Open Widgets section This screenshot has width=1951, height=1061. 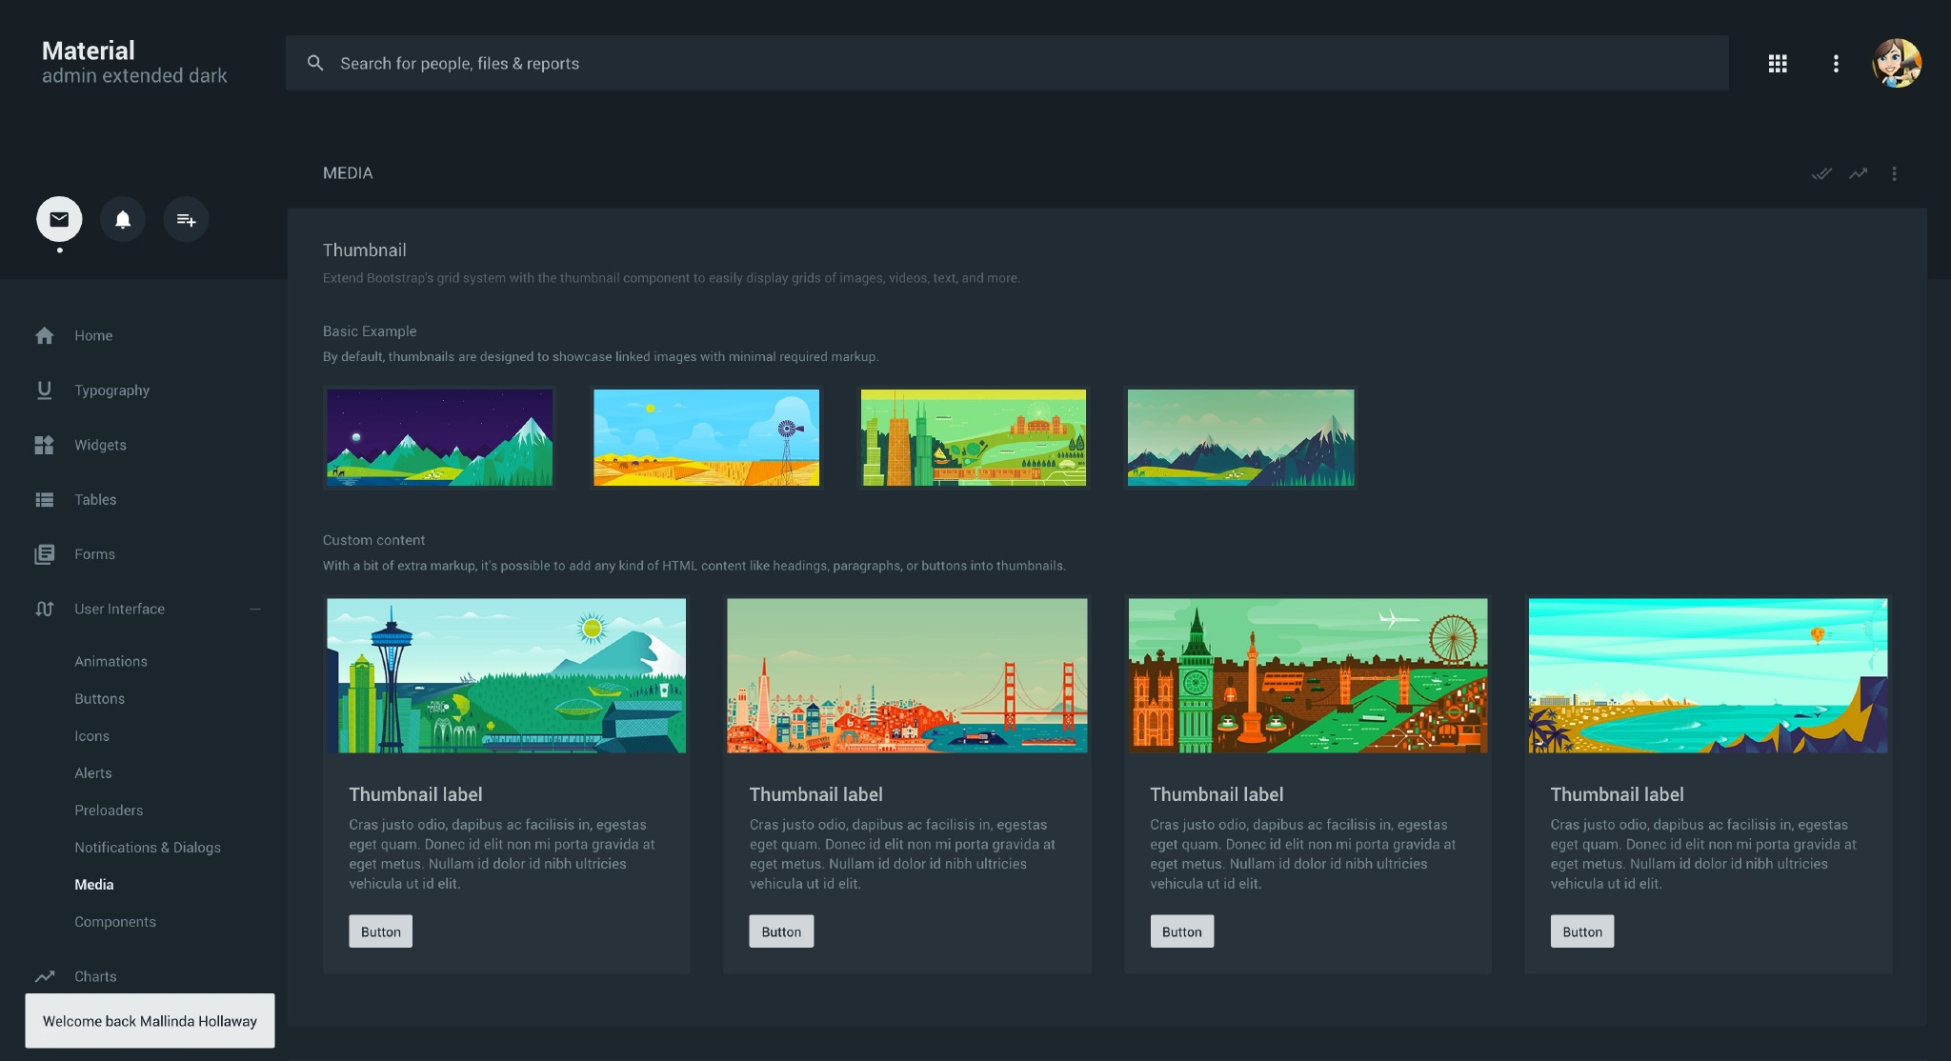(x=100, y=445)
